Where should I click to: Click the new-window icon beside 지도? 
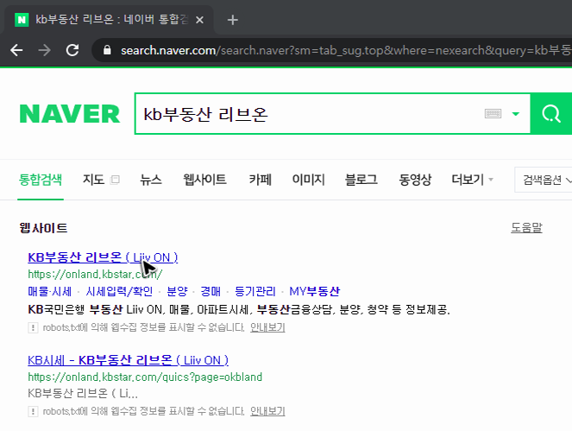coord(115,180)
